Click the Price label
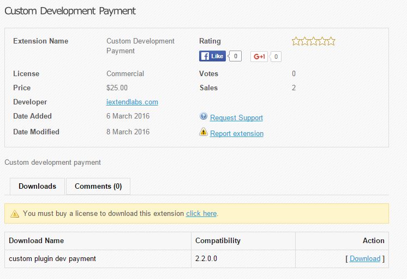 [22, 88]
